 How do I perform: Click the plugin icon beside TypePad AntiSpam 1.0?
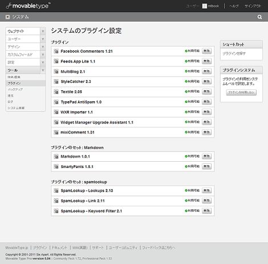click(56, 102)
